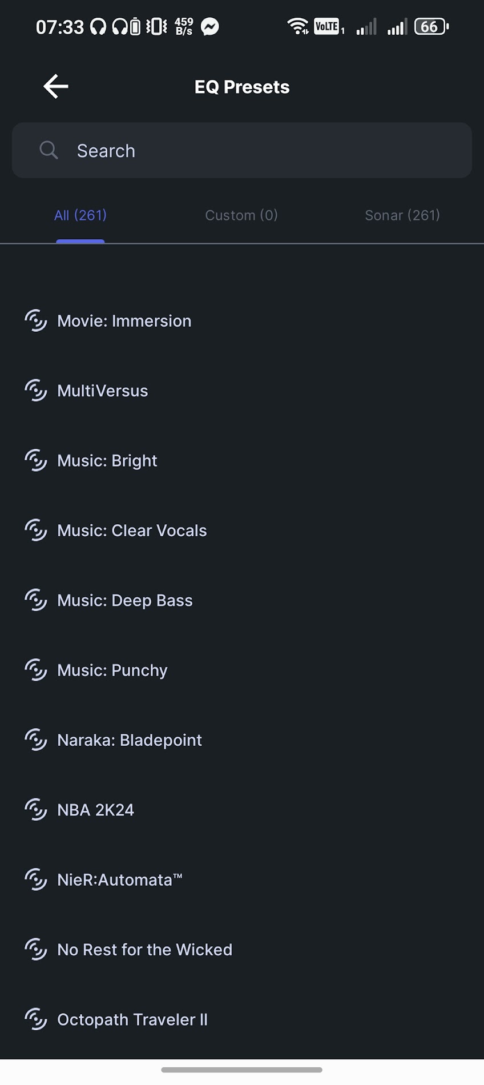Apply the Music: Punchy preset
Screen dimensions: 484x1085
(x=112, y=670)
